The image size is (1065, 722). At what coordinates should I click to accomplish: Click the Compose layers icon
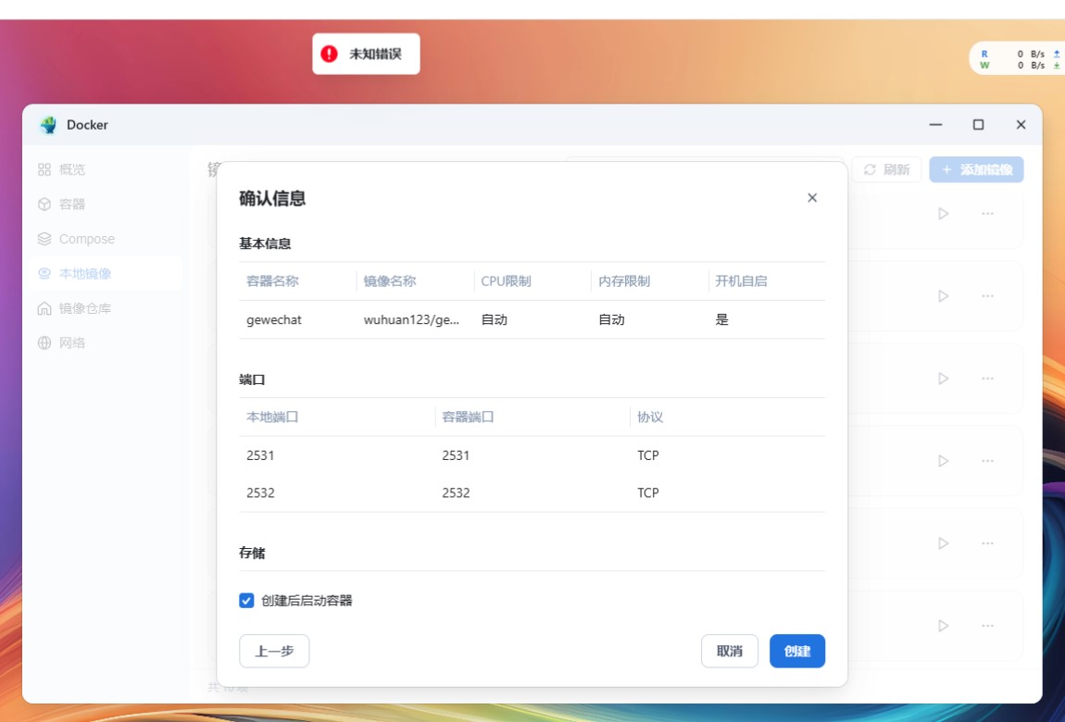point(44,239)
